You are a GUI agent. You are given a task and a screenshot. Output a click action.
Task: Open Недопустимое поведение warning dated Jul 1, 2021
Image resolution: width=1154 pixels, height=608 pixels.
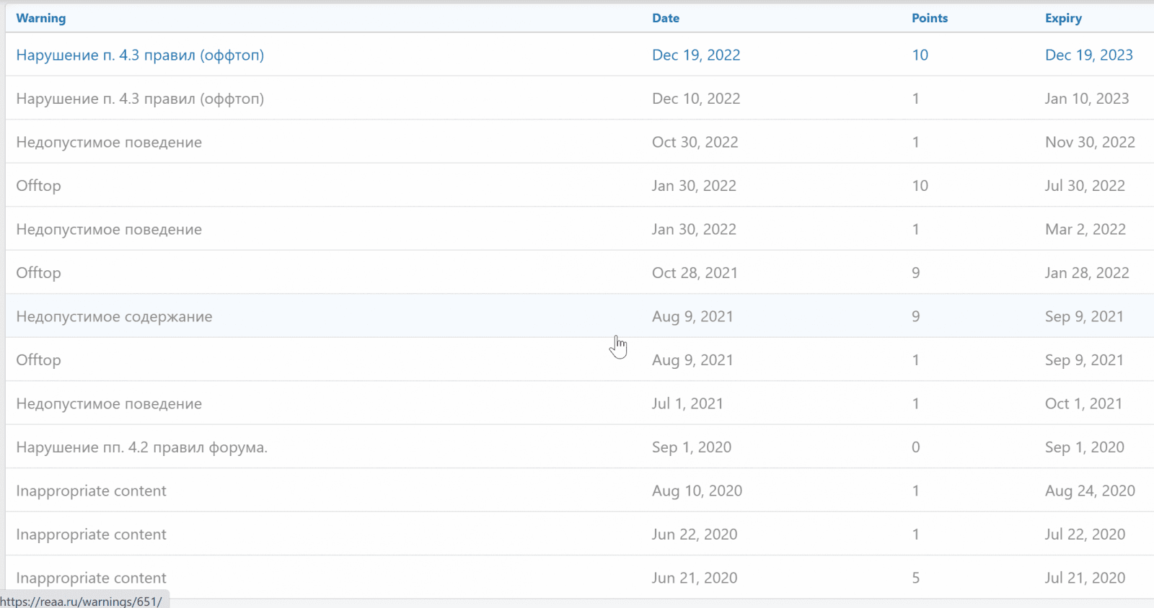click(109, 404)
